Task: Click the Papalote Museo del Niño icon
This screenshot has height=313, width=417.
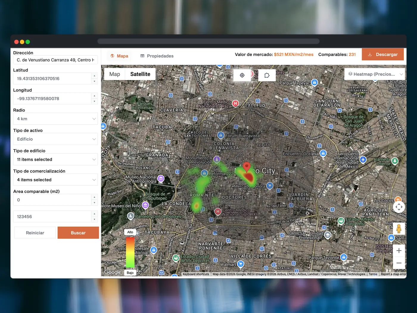Action: click(145, 205)
